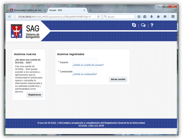Show bookmarks list icon
Viewport: 183px width, 140px height.
point(145,17)
